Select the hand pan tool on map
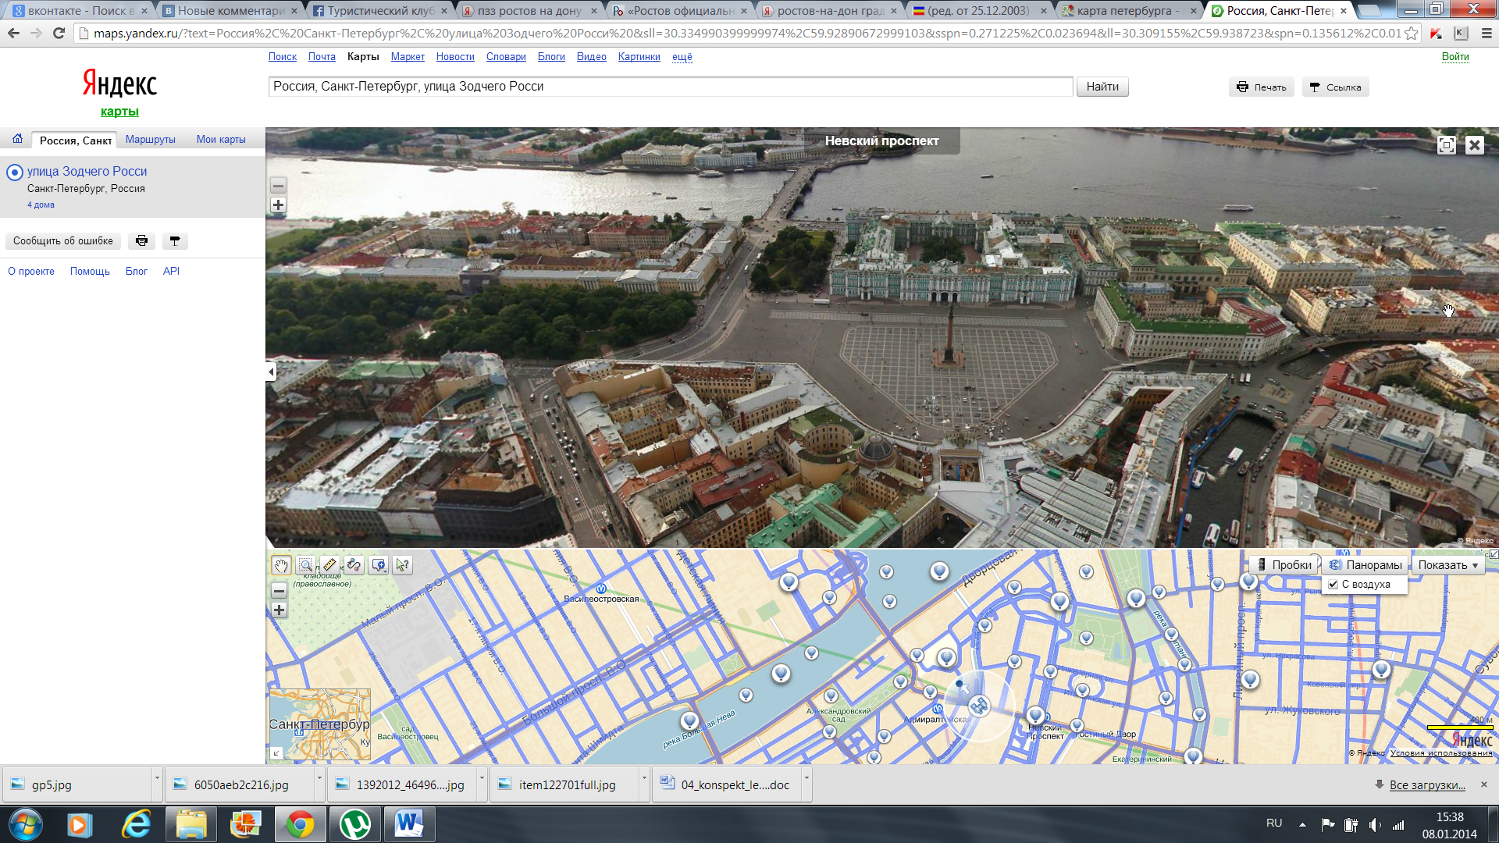This screenshot has width=1499, height=843. click(280, 565)
